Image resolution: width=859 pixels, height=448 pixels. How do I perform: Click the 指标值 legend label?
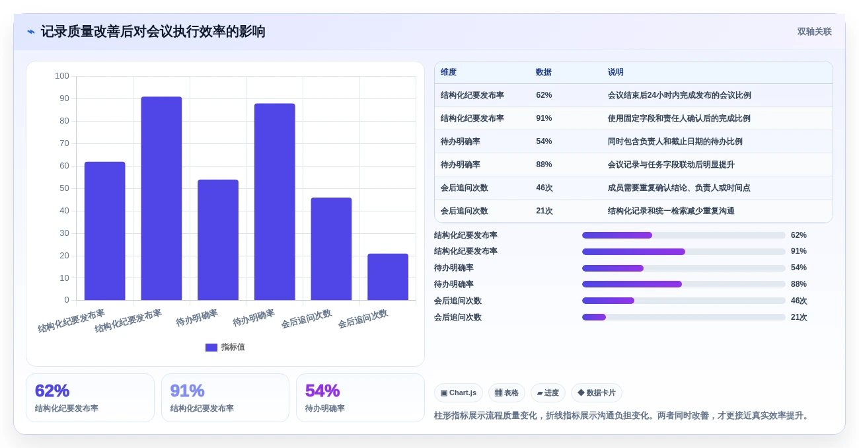pyautogui.click(x=233, y=348)
